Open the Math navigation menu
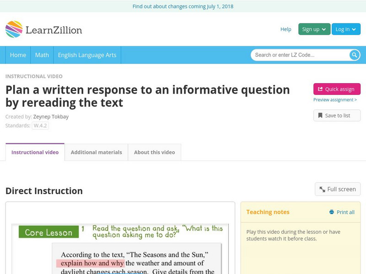The width and height of the screenshot is (366, 274). coord(42,55)
